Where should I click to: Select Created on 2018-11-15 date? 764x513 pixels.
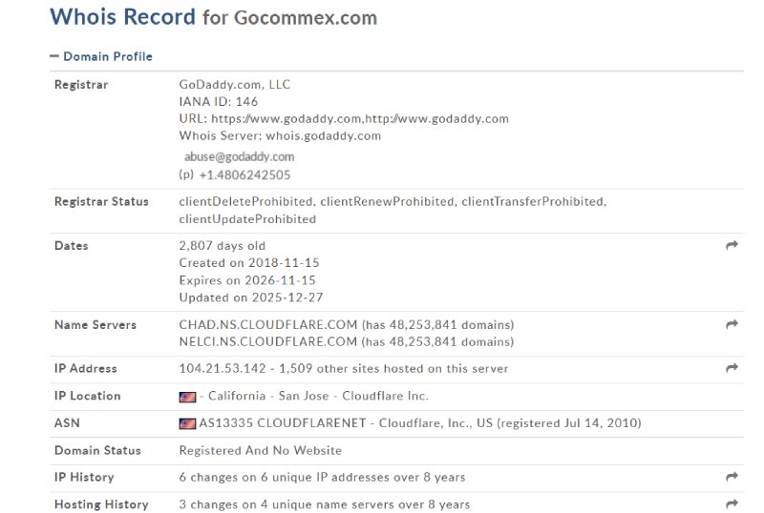pyautogui.click(x=249, y=263)
